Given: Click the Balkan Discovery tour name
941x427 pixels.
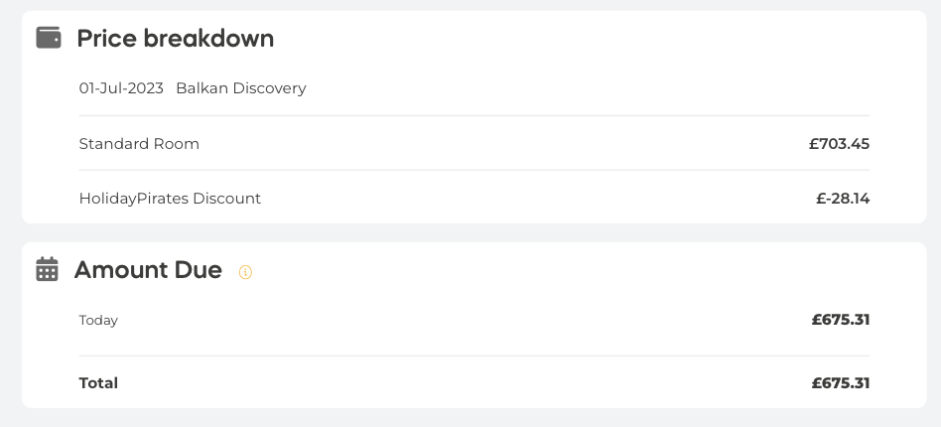Looking at the screenshot, I should [x=240, y=88].
